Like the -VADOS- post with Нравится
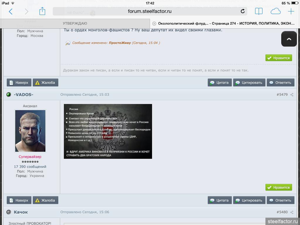300x225 pixels. pyautogui.click(x=279, y=187)
